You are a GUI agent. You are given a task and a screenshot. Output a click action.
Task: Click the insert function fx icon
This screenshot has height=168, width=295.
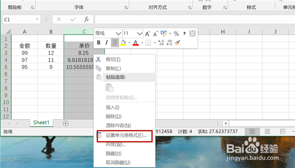86,19
